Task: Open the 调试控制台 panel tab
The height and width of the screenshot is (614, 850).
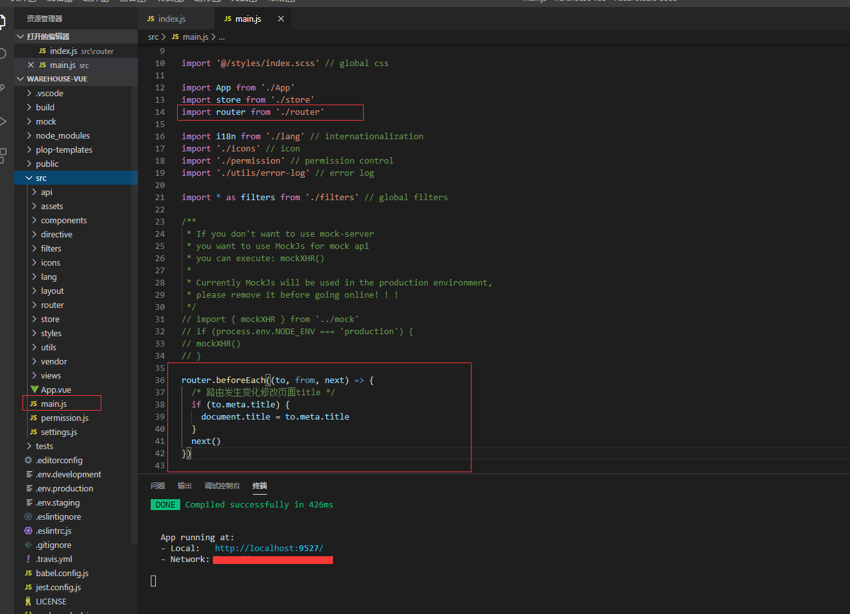Action: point(222,486)
